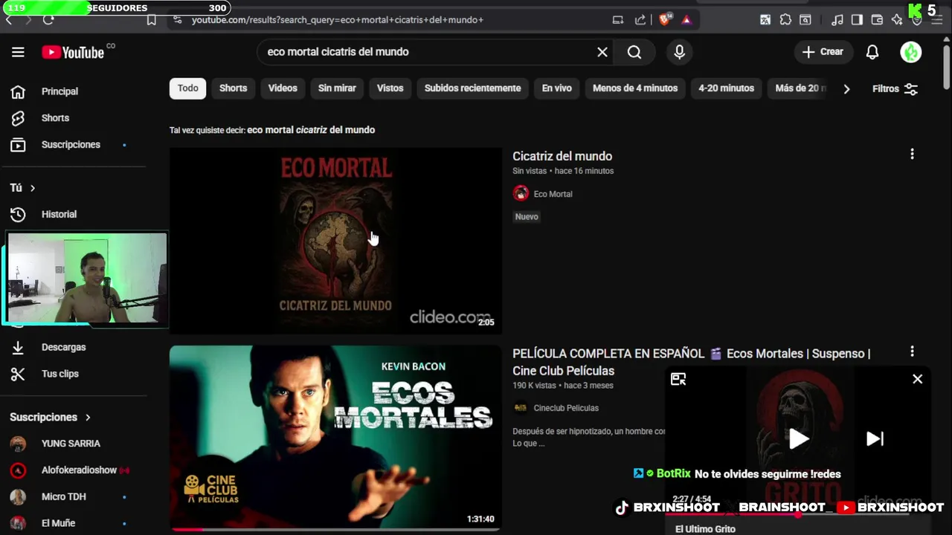952x535 pixels.
Task: Select the Subidos recientemente filter chip
Action: (x=472, y=88)
